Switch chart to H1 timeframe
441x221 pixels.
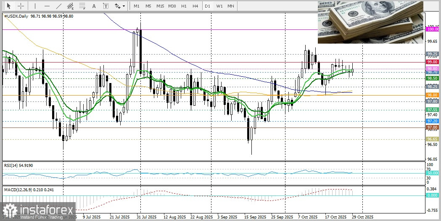(x=184, y=6)
